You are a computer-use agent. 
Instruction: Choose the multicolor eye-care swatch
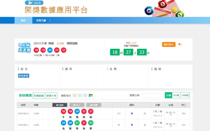pyautogui.click(x=91, y=95)
